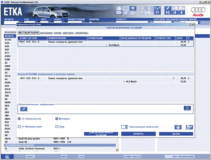The height and width of the screenshot is (160, 211).
Task: Click the notepad icon below the printer
Action: [119, 13]
